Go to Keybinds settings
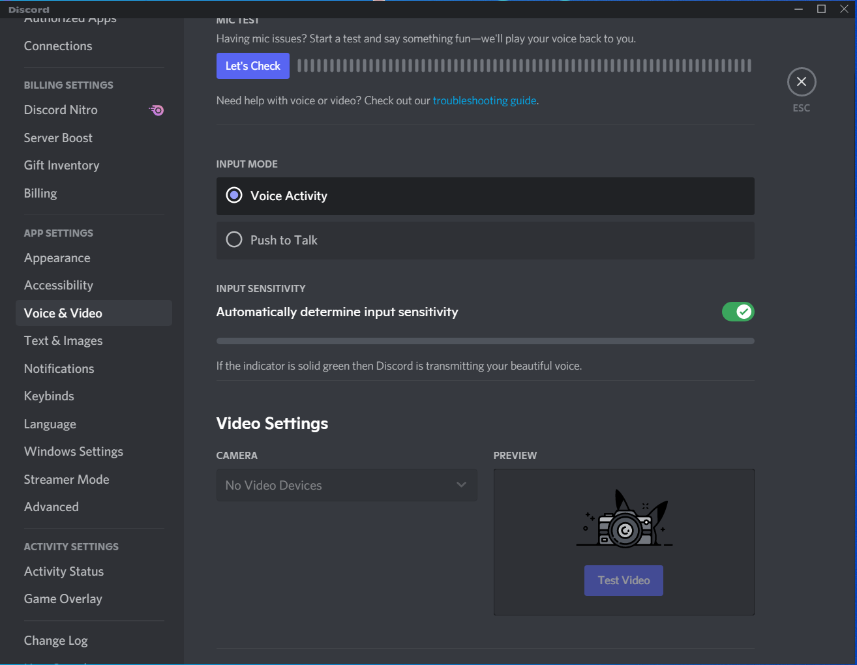 pyautogui.click(x=49, y=396)
